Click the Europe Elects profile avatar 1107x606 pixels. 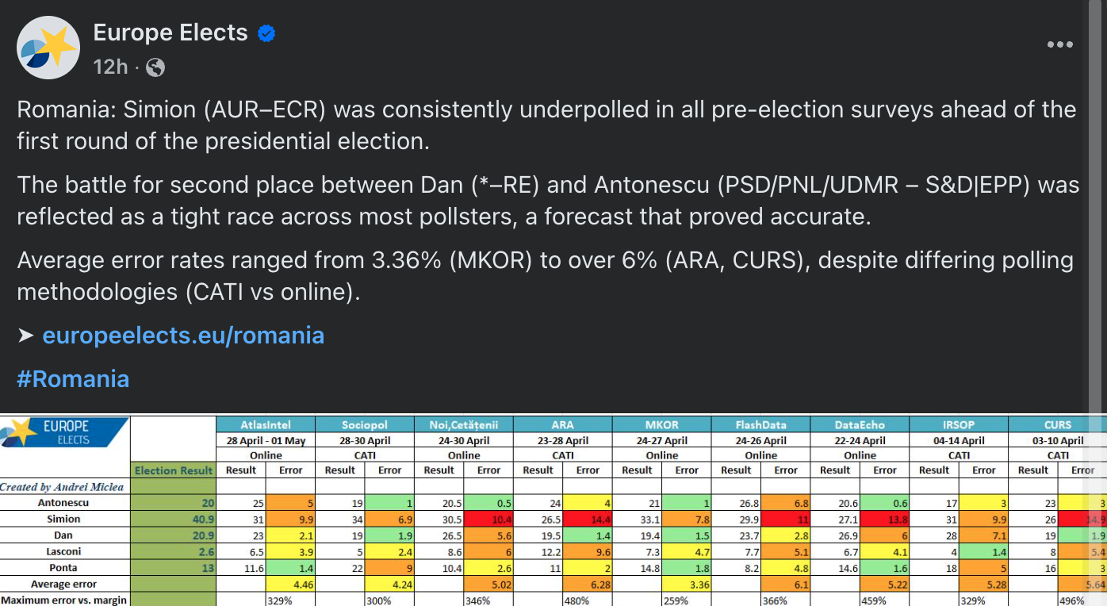click(x=48, y=47)
